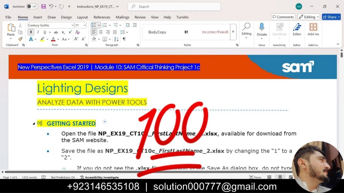Viewport: 344px width, 193px height.
Task: Apply strikethrough formatting
Action: (56, 32)
